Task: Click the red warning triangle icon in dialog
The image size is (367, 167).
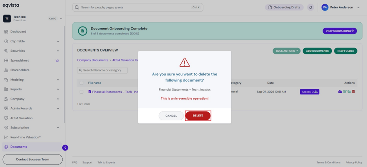Action: click(185, 62)
